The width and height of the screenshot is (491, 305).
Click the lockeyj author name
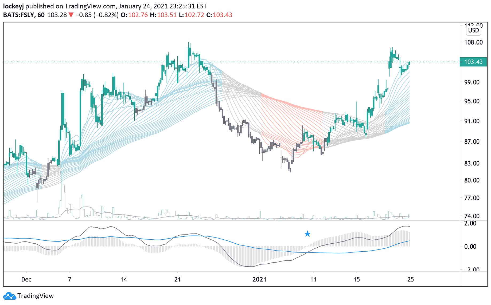(x=14, y=6)
